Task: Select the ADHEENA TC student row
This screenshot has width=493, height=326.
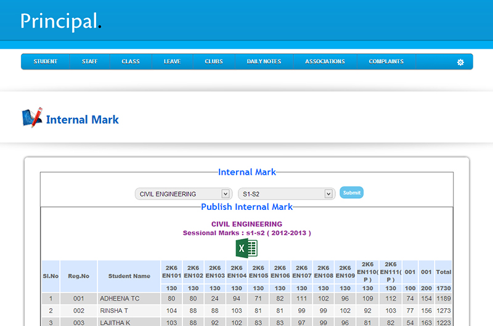Action: (120, 299)
